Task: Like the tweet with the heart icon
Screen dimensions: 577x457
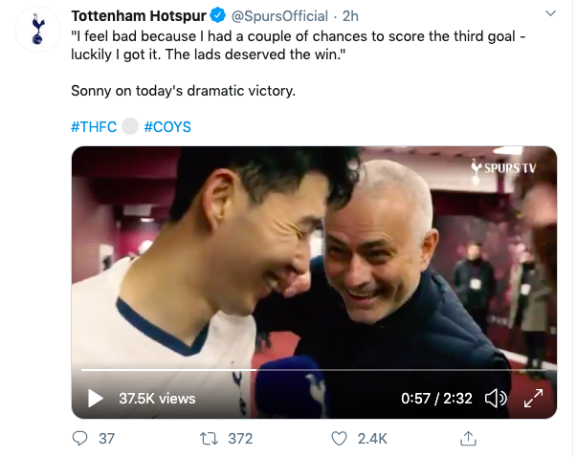Action: [338, 438]
